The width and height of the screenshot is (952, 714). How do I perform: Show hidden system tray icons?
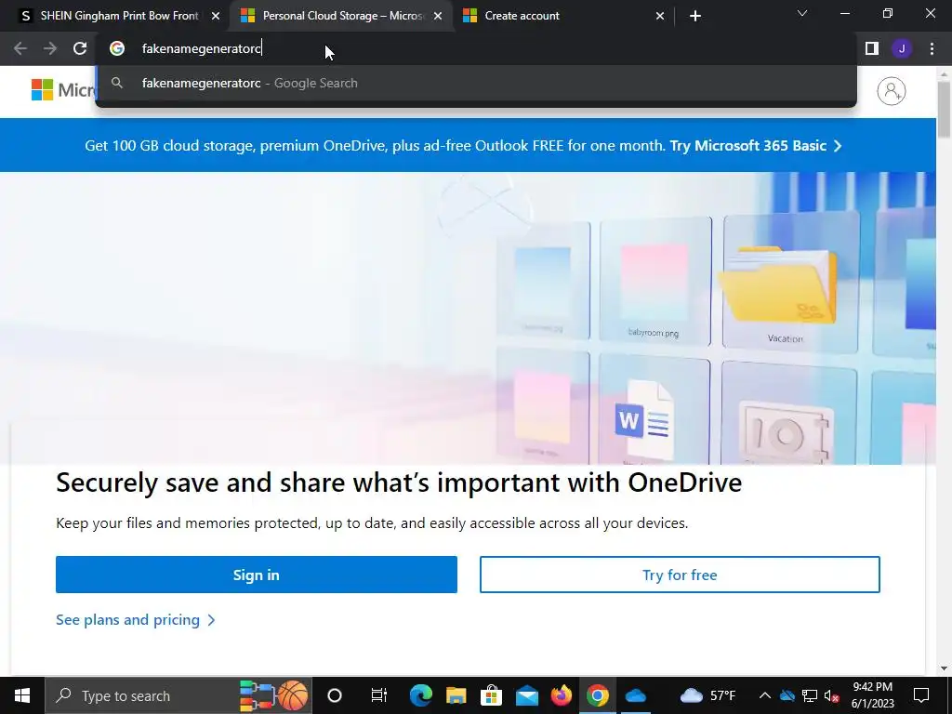click(765, 695)
